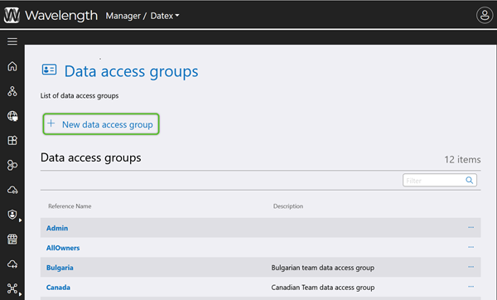Image resolution: width=497 pixels, height=300 pixels.
Task: Open the network hub sidebar icon
Action: (x=12, y=288)
